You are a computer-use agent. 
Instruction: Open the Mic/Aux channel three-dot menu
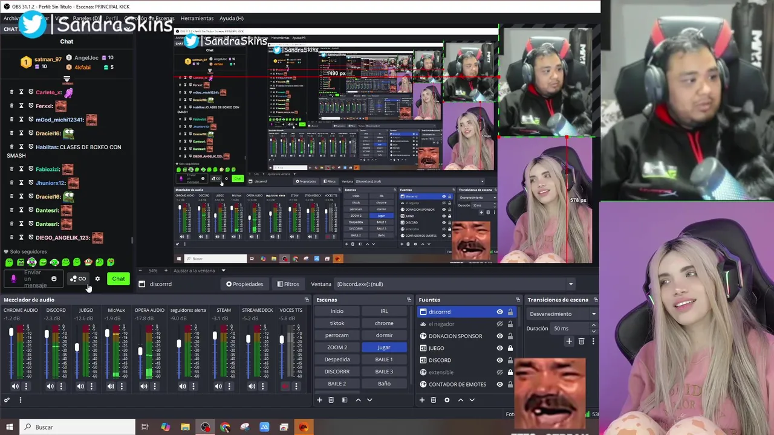tap(122, 386)
